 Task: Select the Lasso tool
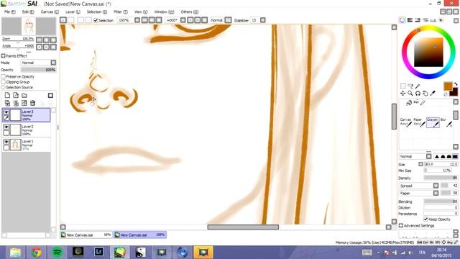(410, 86)
